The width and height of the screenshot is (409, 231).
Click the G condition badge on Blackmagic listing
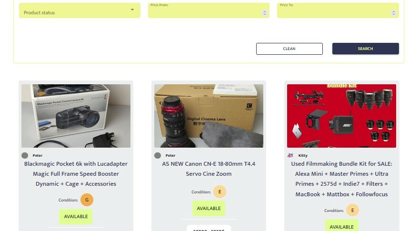[87, 200]
